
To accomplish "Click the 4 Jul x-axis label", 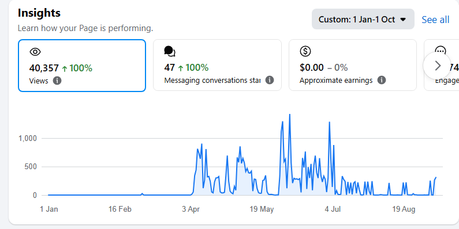I will [x=333, y=209].
